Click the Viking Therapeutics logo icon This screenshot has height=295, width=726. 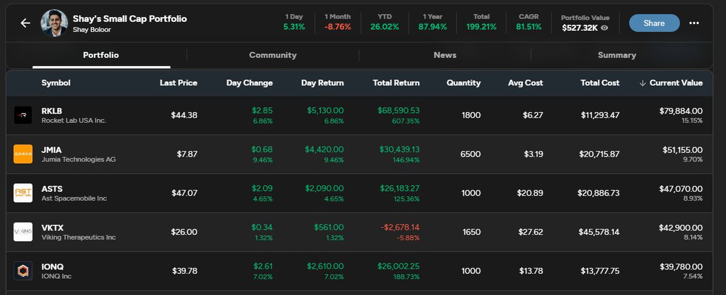23,232
